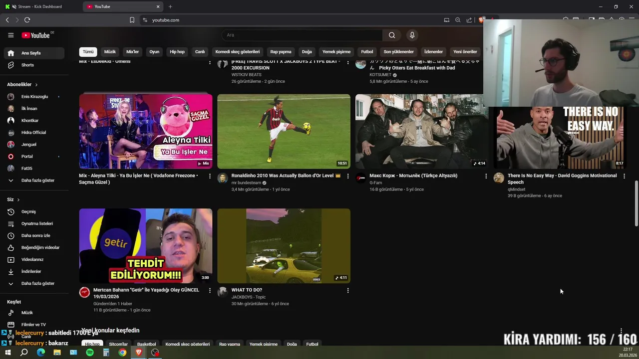Open Geçmiş history in sidebar
Image resolution: width=639 pixels, height=359 pixels.
34,211
